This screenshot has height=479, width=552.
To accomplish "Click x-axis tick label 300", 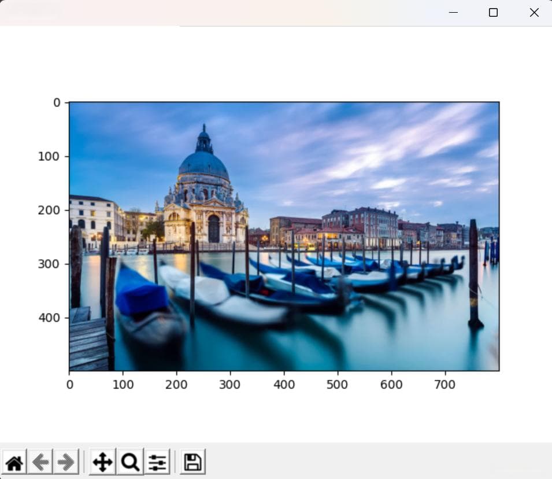I will pyautogui.click(x=230, y=385).
